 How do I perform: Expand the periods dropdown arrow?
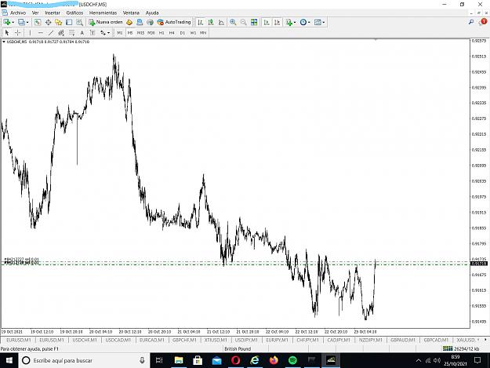309,23
